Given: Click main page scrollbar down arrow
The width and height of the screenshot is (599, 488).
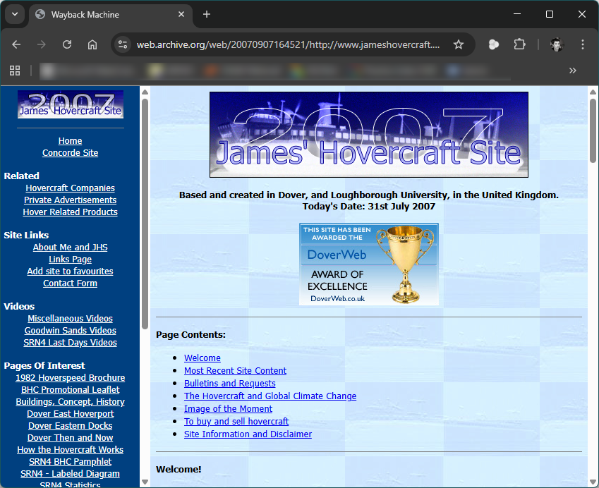Looking at the screenshot, I should (x=593, y=482).
